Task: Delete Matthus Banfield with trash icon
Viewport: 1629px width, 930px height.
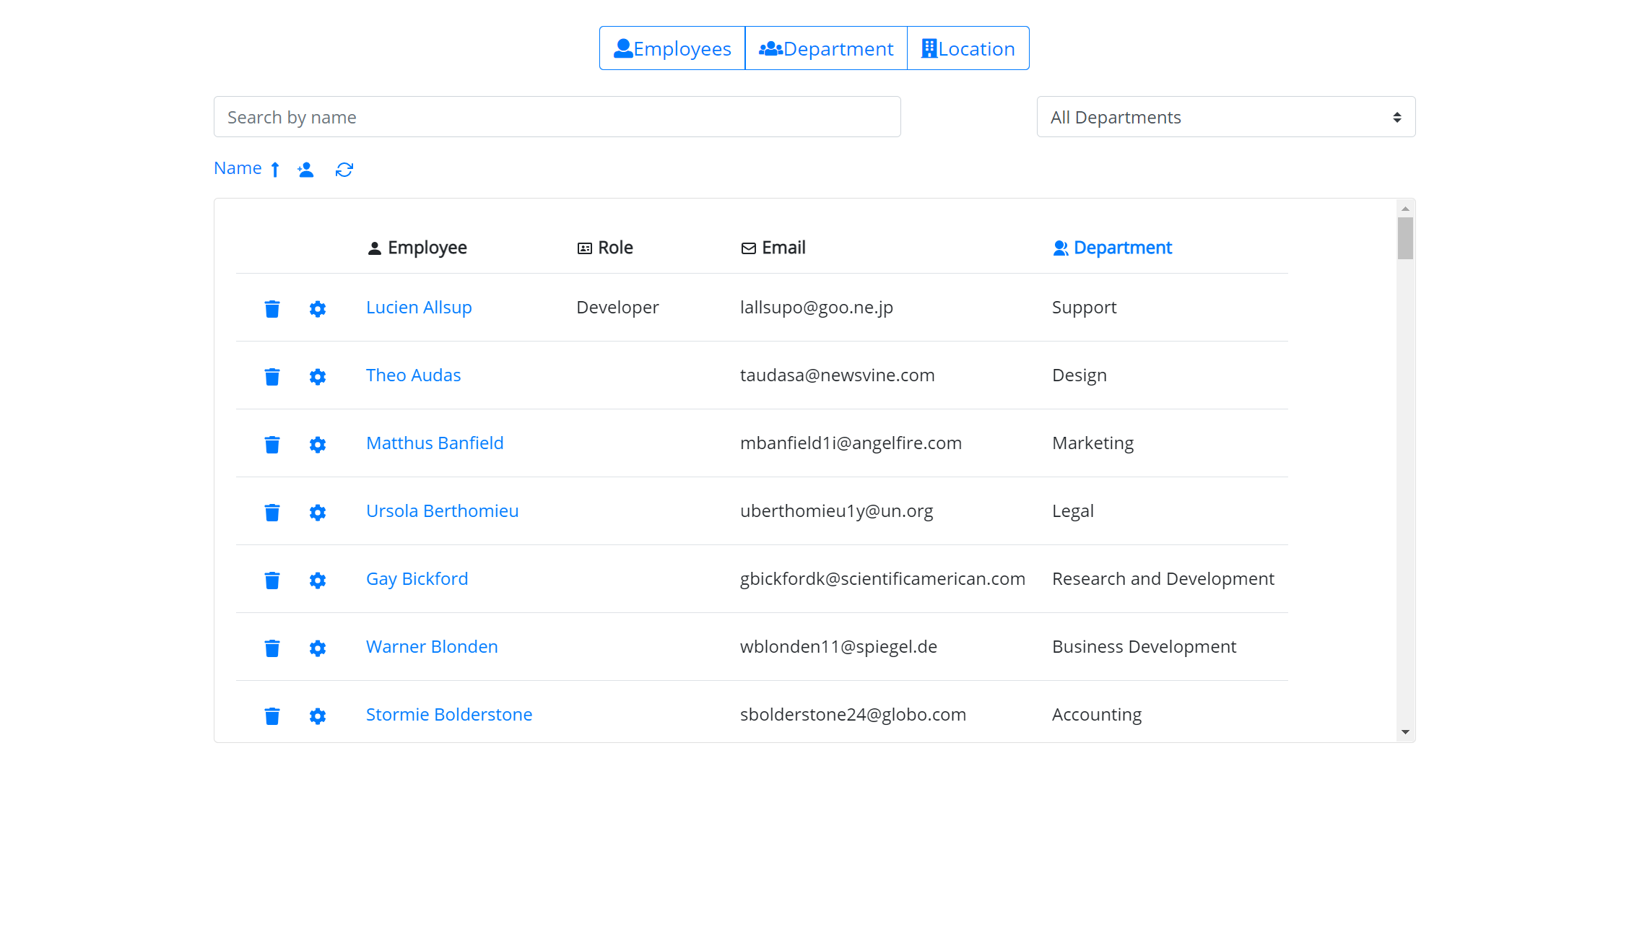Action: (x=271, y=444)
